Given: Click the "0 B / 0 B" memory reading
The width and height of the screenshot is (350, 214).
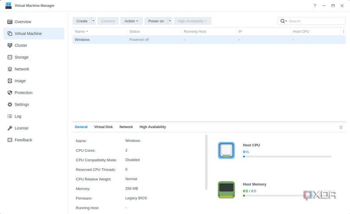Looking at the screenshot, I should pos(249,191).
